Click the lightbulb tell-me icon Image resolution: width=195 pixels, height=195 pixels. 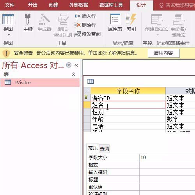tap(161, 5)
